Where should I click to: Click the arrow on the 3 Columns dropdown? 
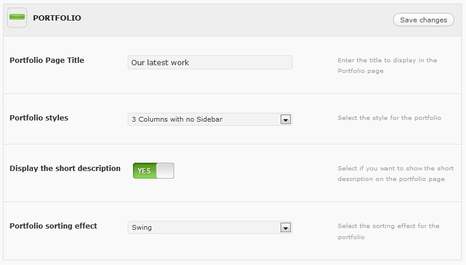[285, 119]
